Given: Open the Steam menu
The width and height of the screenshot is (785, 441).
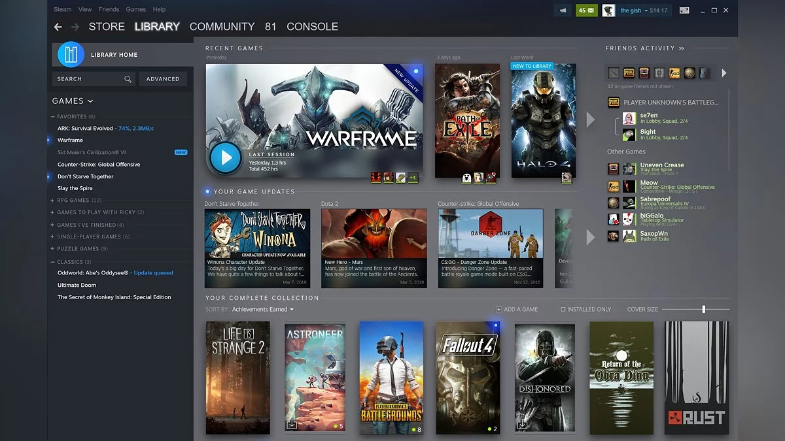Looking at the screenshot, I should click(x=63, y=10).
